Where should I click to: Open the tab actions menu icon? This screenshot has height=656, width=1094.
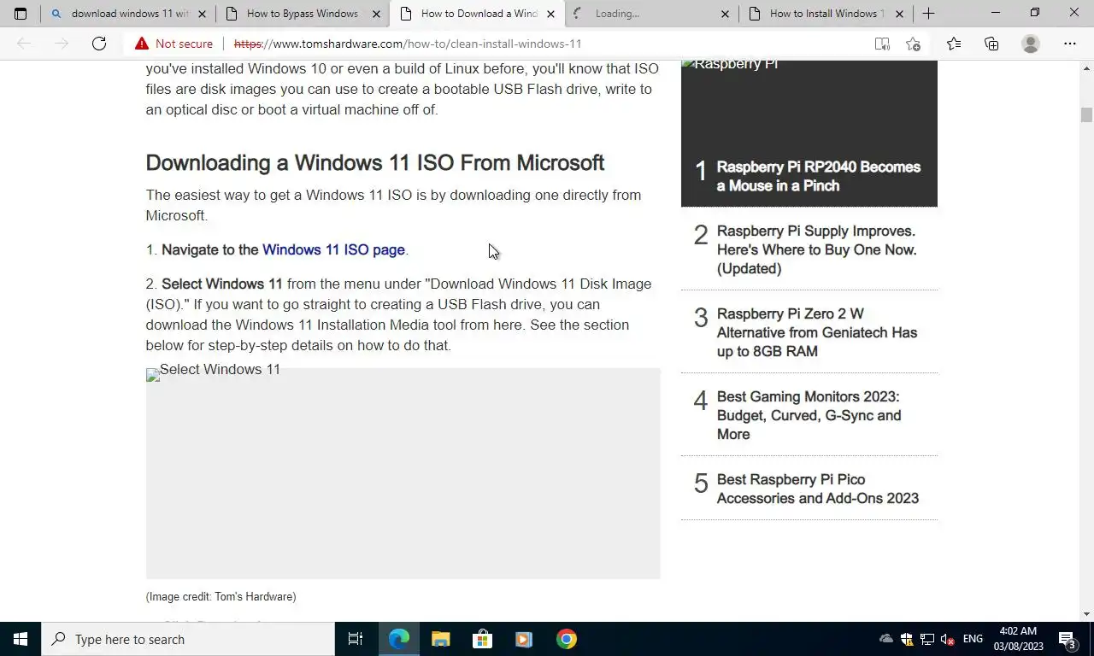(x=21, y=14)
